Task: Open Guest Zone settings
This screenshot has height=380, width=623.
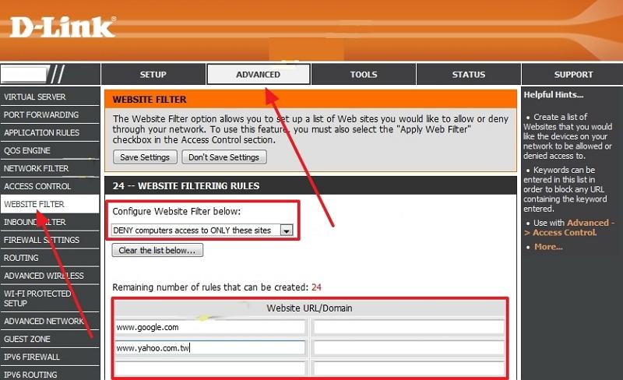Action: click(27, 340)
